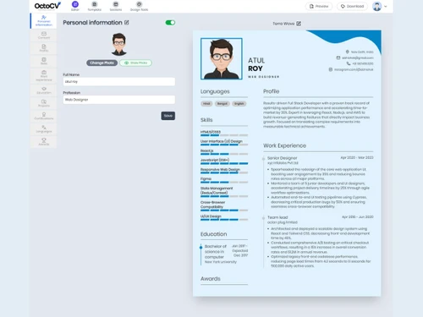Click the Skills heading on resume

(x=206, y=120)
